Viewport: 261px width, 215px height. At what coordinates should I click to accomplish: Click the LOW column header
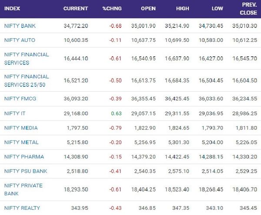[x=217, y=9]
